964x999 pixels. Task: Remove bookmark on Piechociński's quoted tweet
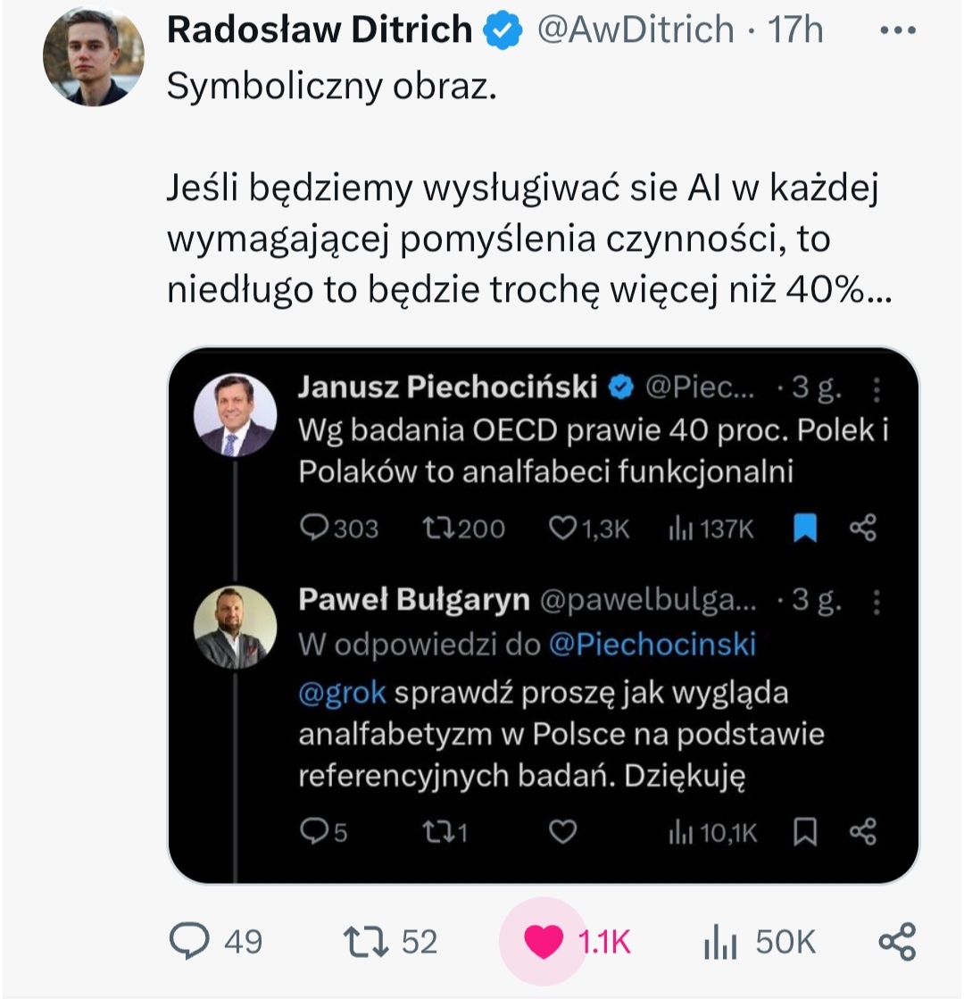[x=805, y=529]
